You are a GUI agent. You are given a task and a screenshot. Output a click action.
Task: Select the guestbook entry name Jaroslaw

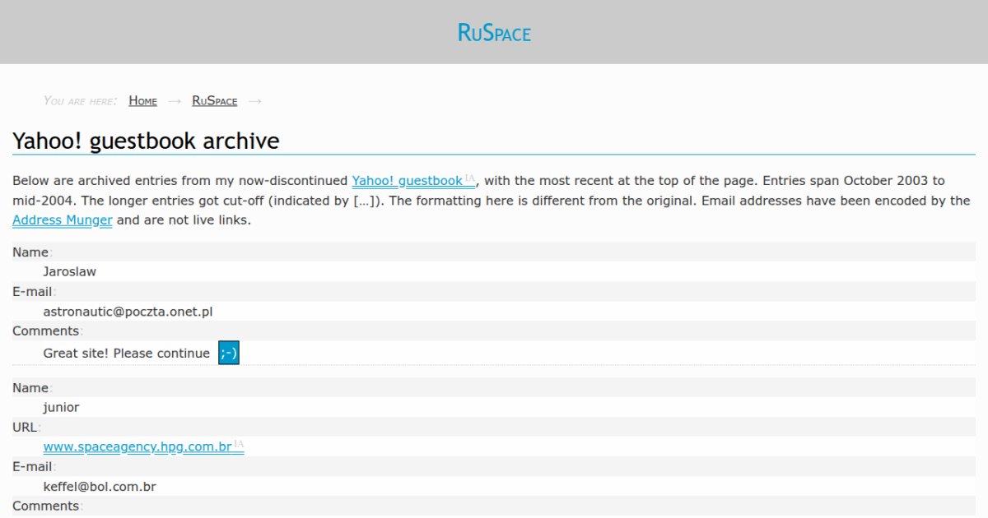click(x=69, y=271)
